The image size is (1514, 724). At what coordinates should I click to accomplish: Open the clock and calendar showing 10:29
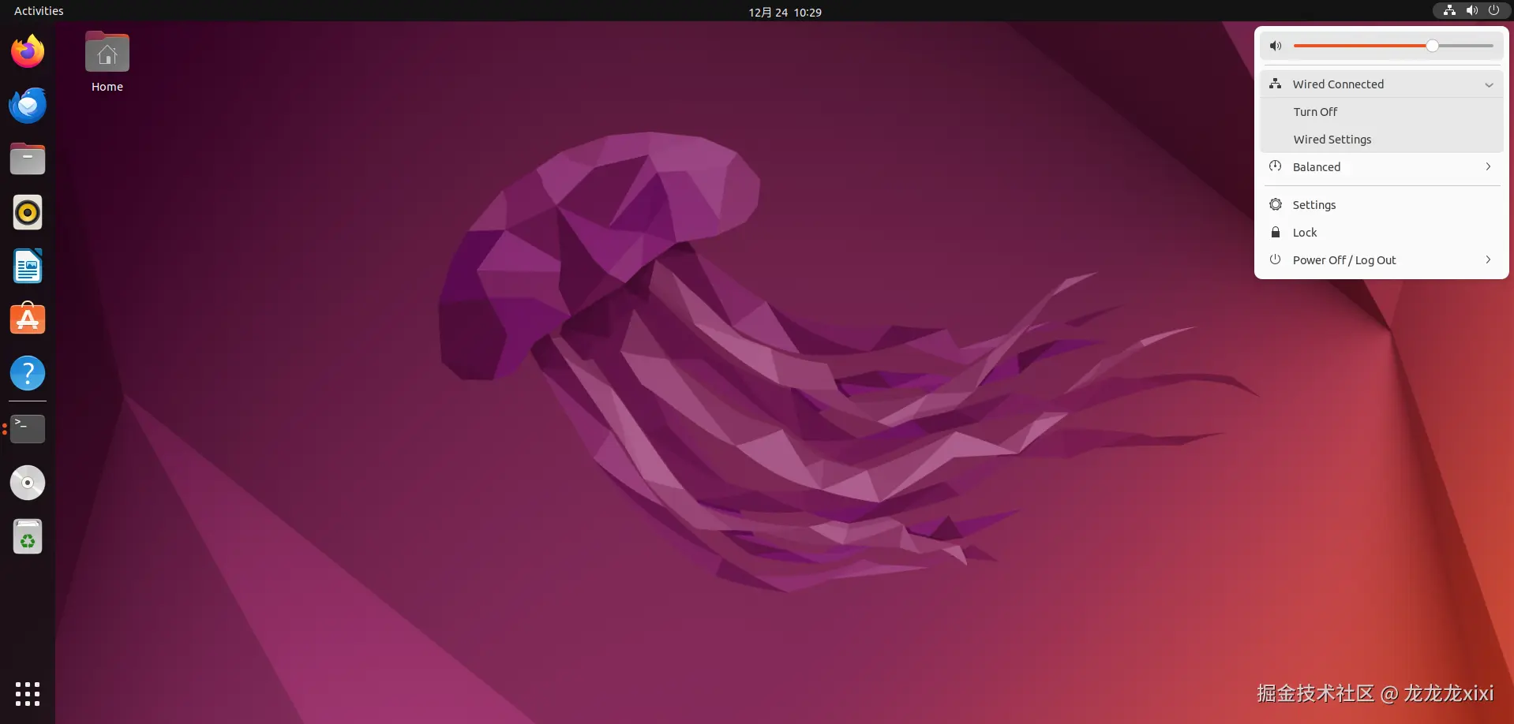(785, 12)
